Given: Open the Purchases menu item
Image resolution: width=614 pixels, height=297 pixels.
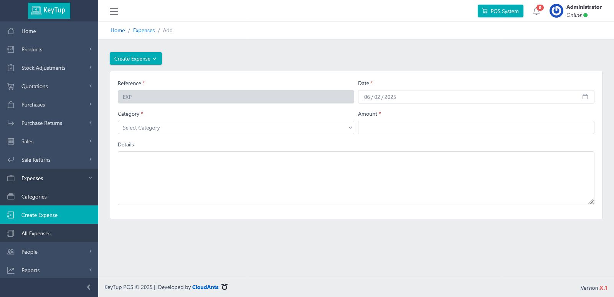Looking at the screenshot, I should point(49,105).
